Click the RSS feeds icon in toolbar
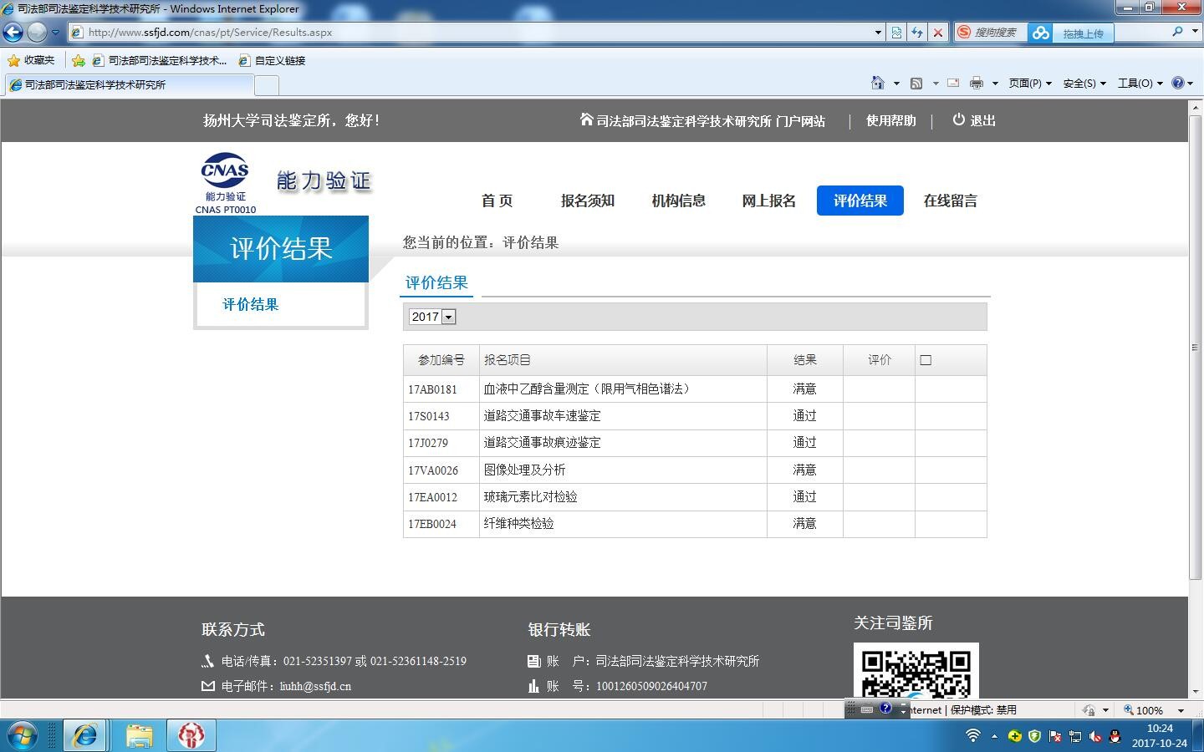Screen dimensions: 1204x752 (916, 83)
